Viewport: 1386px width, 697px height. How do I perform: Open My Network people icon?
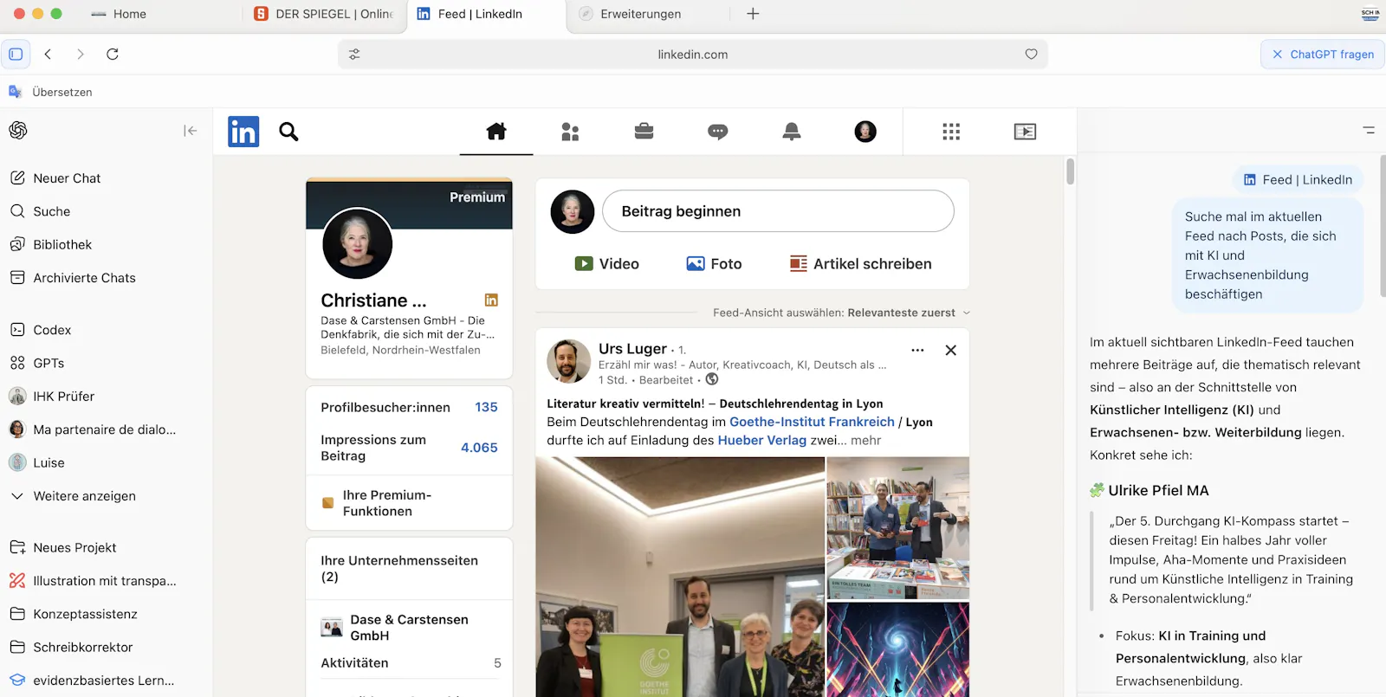(x=570, y=132)
